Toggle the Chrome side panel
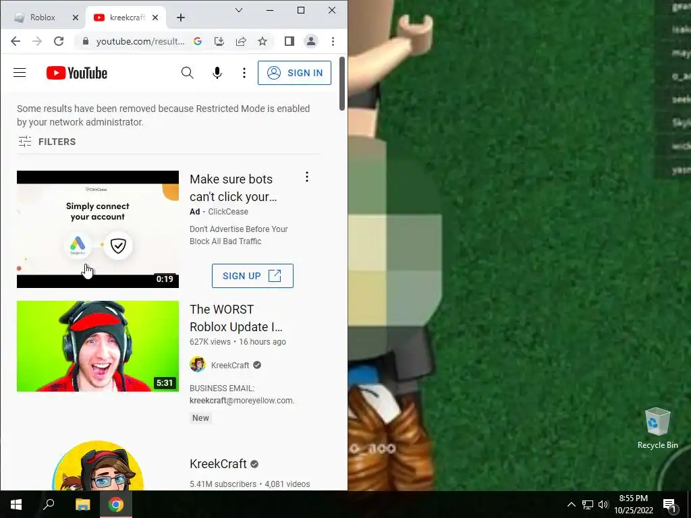Image resolution: width=691 pixels, height=518 pixels. tap(289, 41)
